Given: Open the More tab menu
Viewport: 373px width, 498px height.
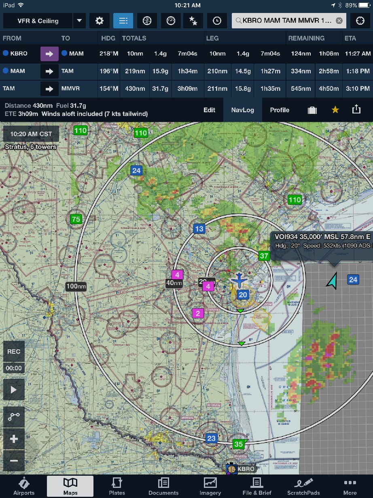Looking at the screenshot, I should point(350,487).
